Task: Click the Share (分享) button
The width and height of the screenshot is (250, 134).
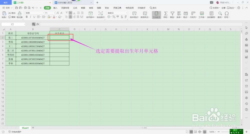Action: pos(223,8)
